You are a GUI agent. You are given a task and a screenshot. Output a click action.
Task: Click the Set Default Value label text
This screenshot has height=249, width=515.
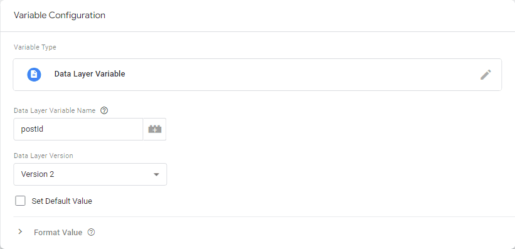click(x=61, y=201)
